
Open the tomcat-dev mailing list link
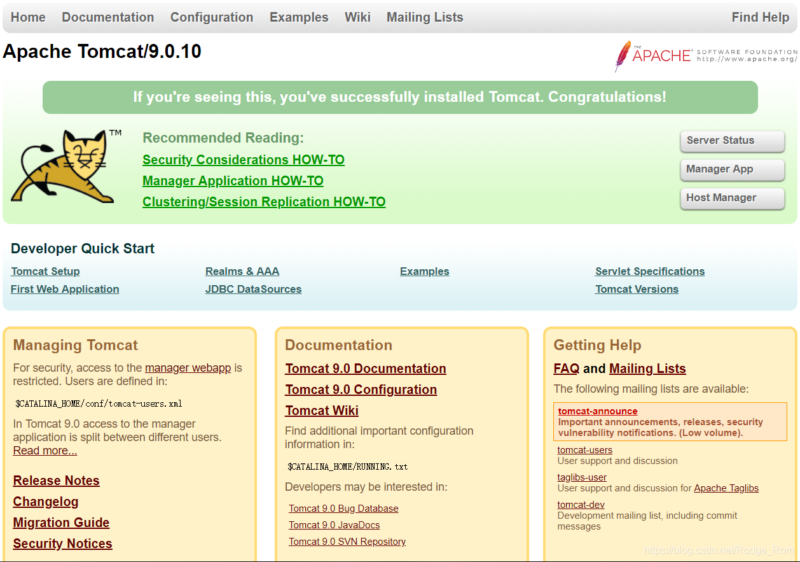click(581, 505)
